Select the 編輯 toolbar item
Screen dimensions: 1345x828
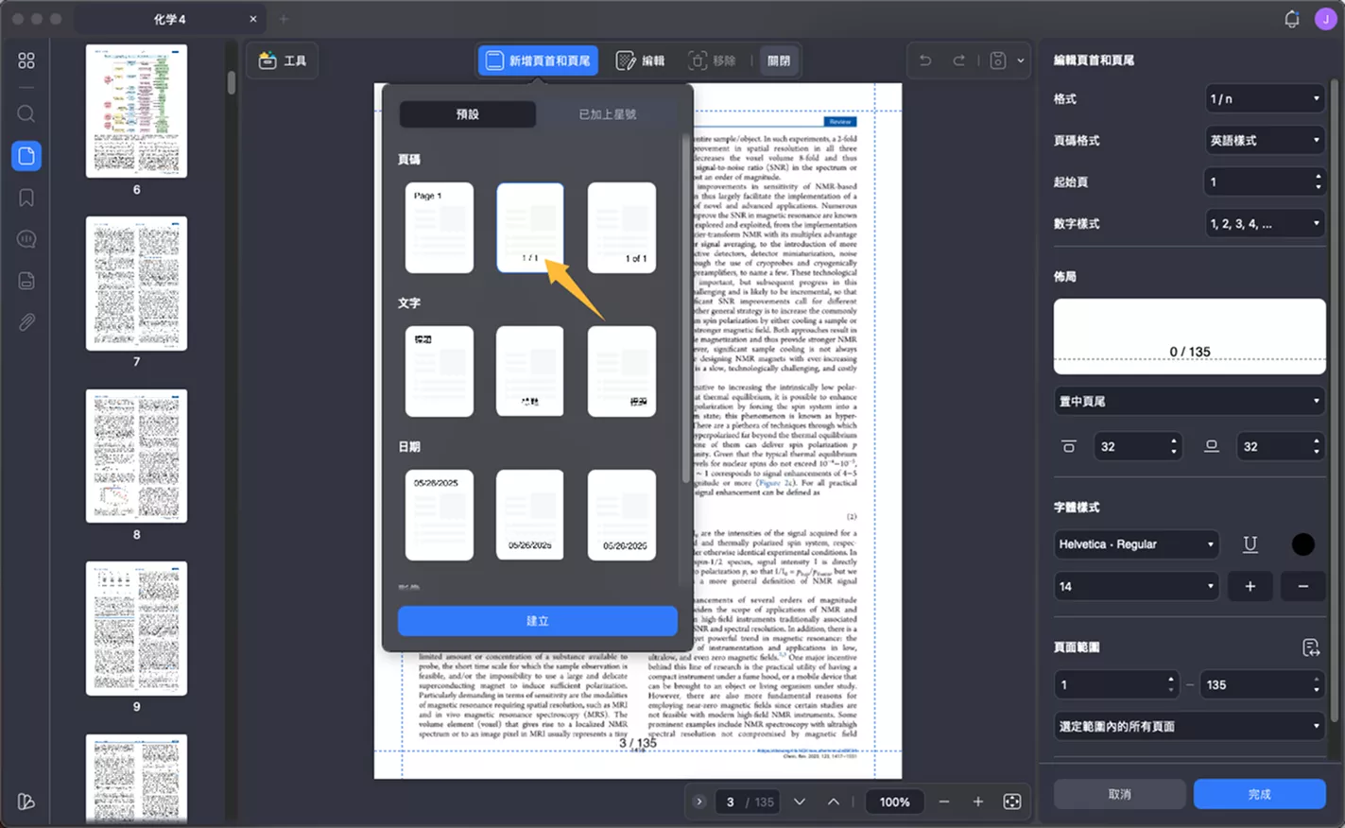tap(641, 60)
